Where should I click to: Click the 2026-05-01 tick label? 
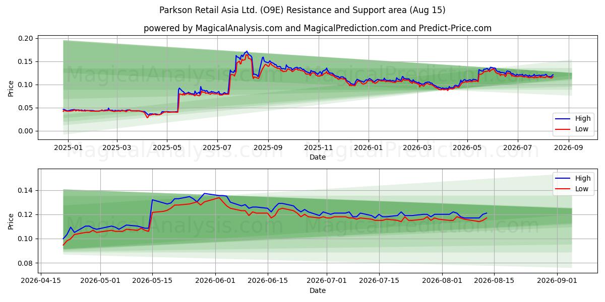click(100, 281)
